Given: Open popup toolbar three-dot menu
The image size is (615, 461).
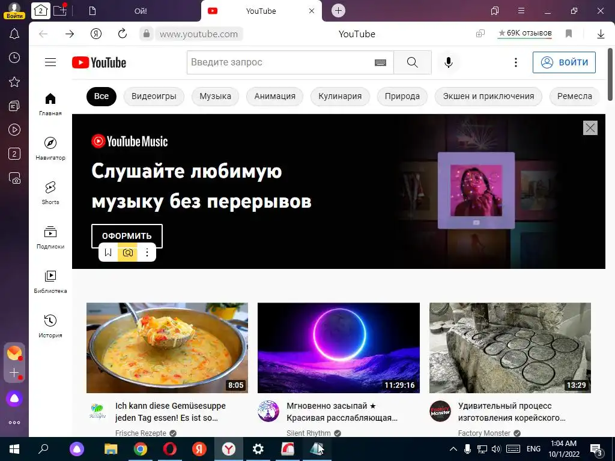Looking at the screenshot, I should point(147,253).
